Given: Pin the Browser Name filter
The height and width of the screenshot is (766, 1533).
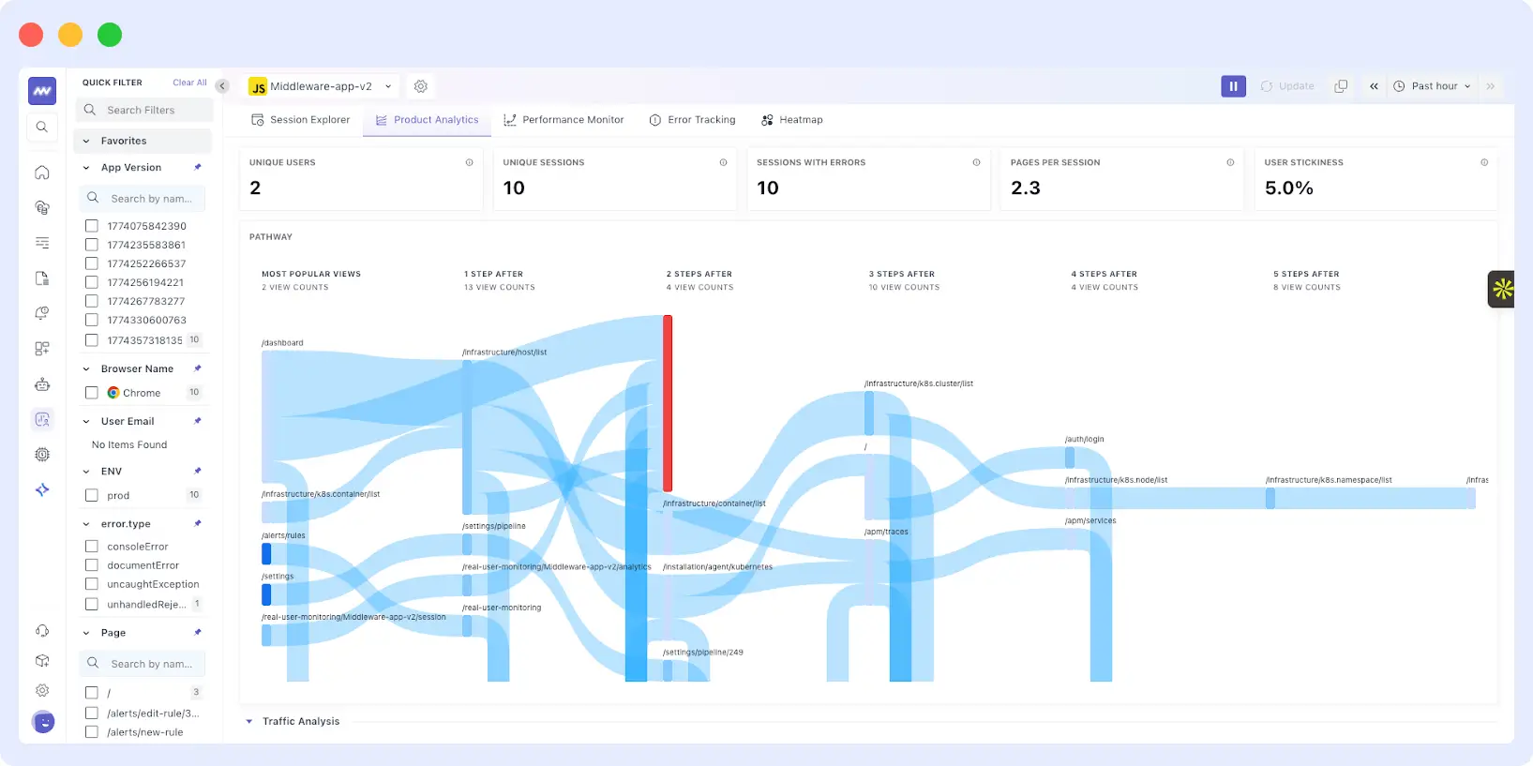Looking at the screenshot, I should 198,368.
